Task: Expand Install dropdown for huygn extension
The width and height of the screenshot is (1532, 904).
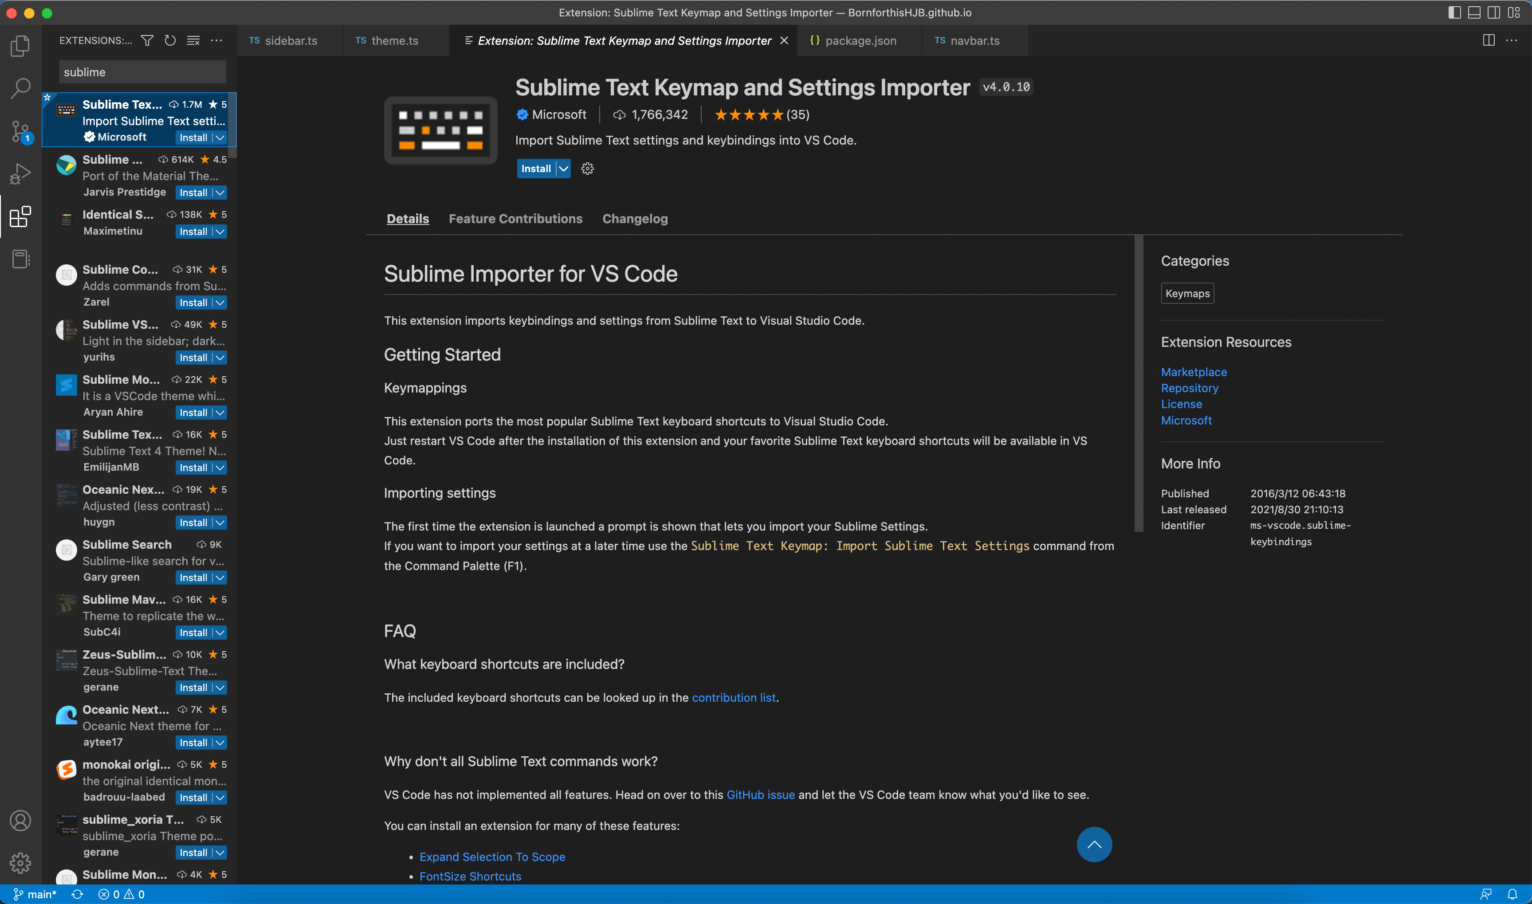Action: pos(220,523)
